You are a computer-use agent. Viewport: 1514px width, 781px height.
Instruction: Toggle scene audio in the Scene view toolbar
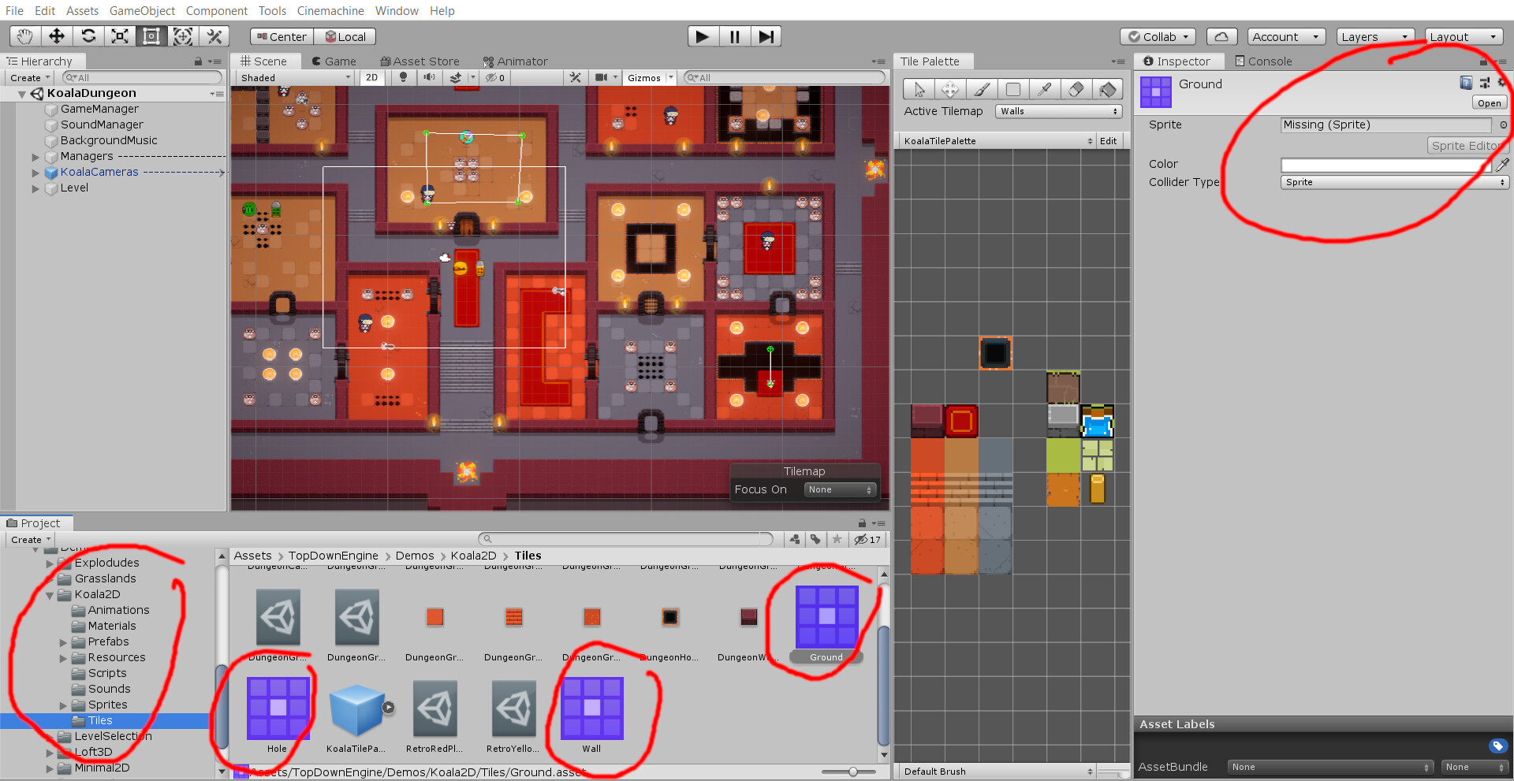[429, 77]
